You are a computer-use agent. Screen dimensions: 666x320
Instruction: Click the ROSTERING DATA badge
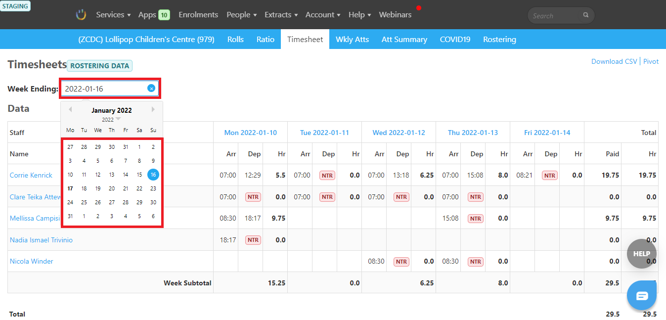pyautogui.click(x=99, y=66)
